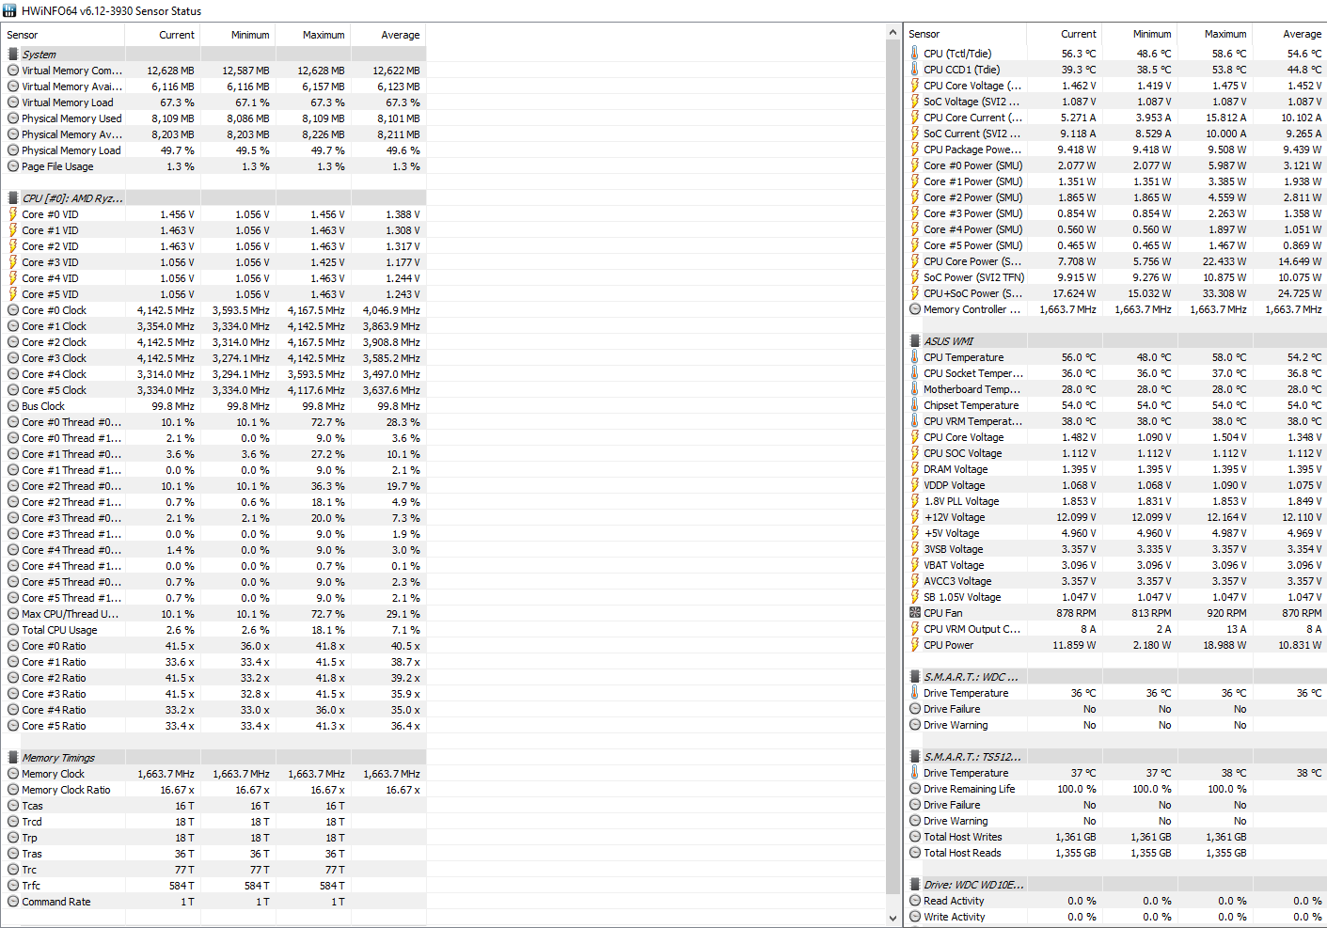Select the Memory Timings group header
This screenshot has width=1327, height=928.
tap(58, 758)
